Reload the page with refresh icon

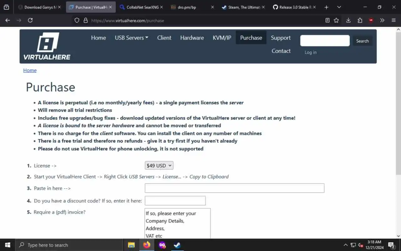(30, 20)
